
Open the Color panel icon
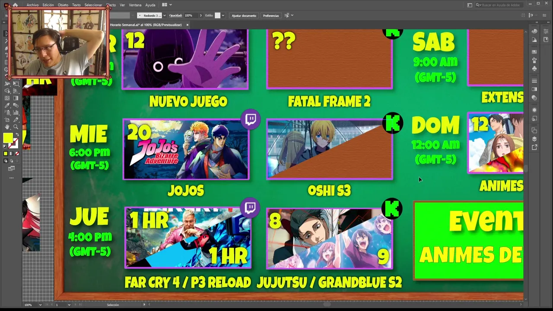click(x=534, y=31)
